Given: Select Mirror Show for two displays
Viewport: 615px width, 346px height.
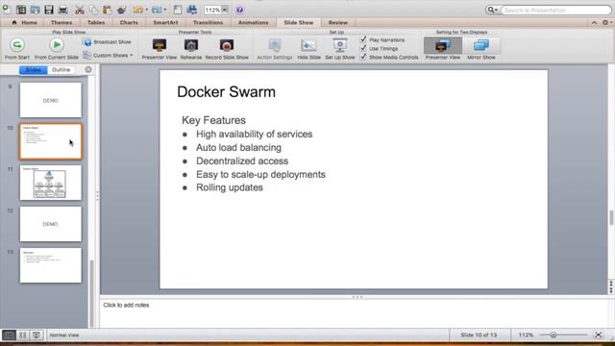Looking at the screenshot, I should tap(480, 49).
